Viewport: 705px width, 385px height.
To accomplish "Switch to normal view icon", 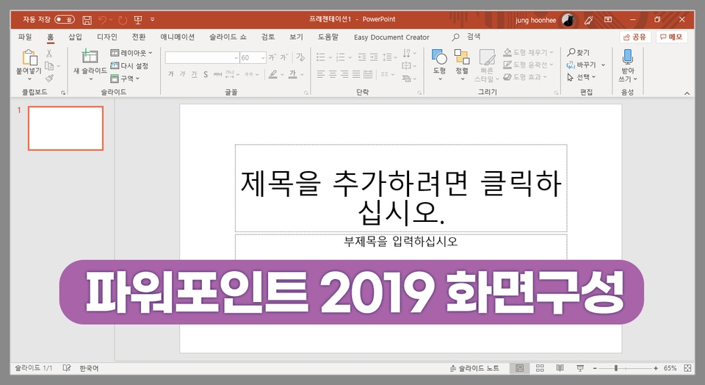I will (519, 368).
